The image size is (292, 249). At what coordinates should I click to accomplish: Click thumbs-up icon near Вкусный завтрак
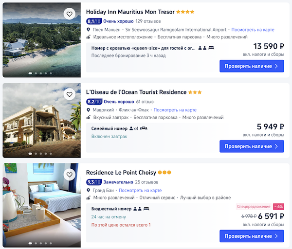[89, 117]
